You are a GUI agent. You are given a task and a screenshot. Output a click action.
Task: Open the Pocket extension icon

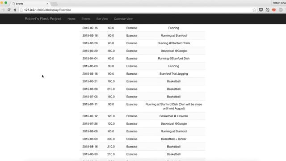pyautogui.click(x=261, y=10)
